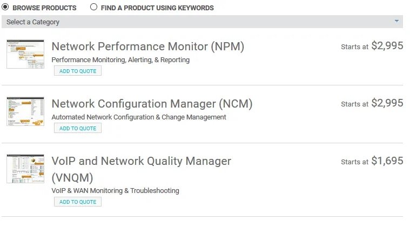Click Network Performance Monitor (NPM) title

[x=147, y=46]
